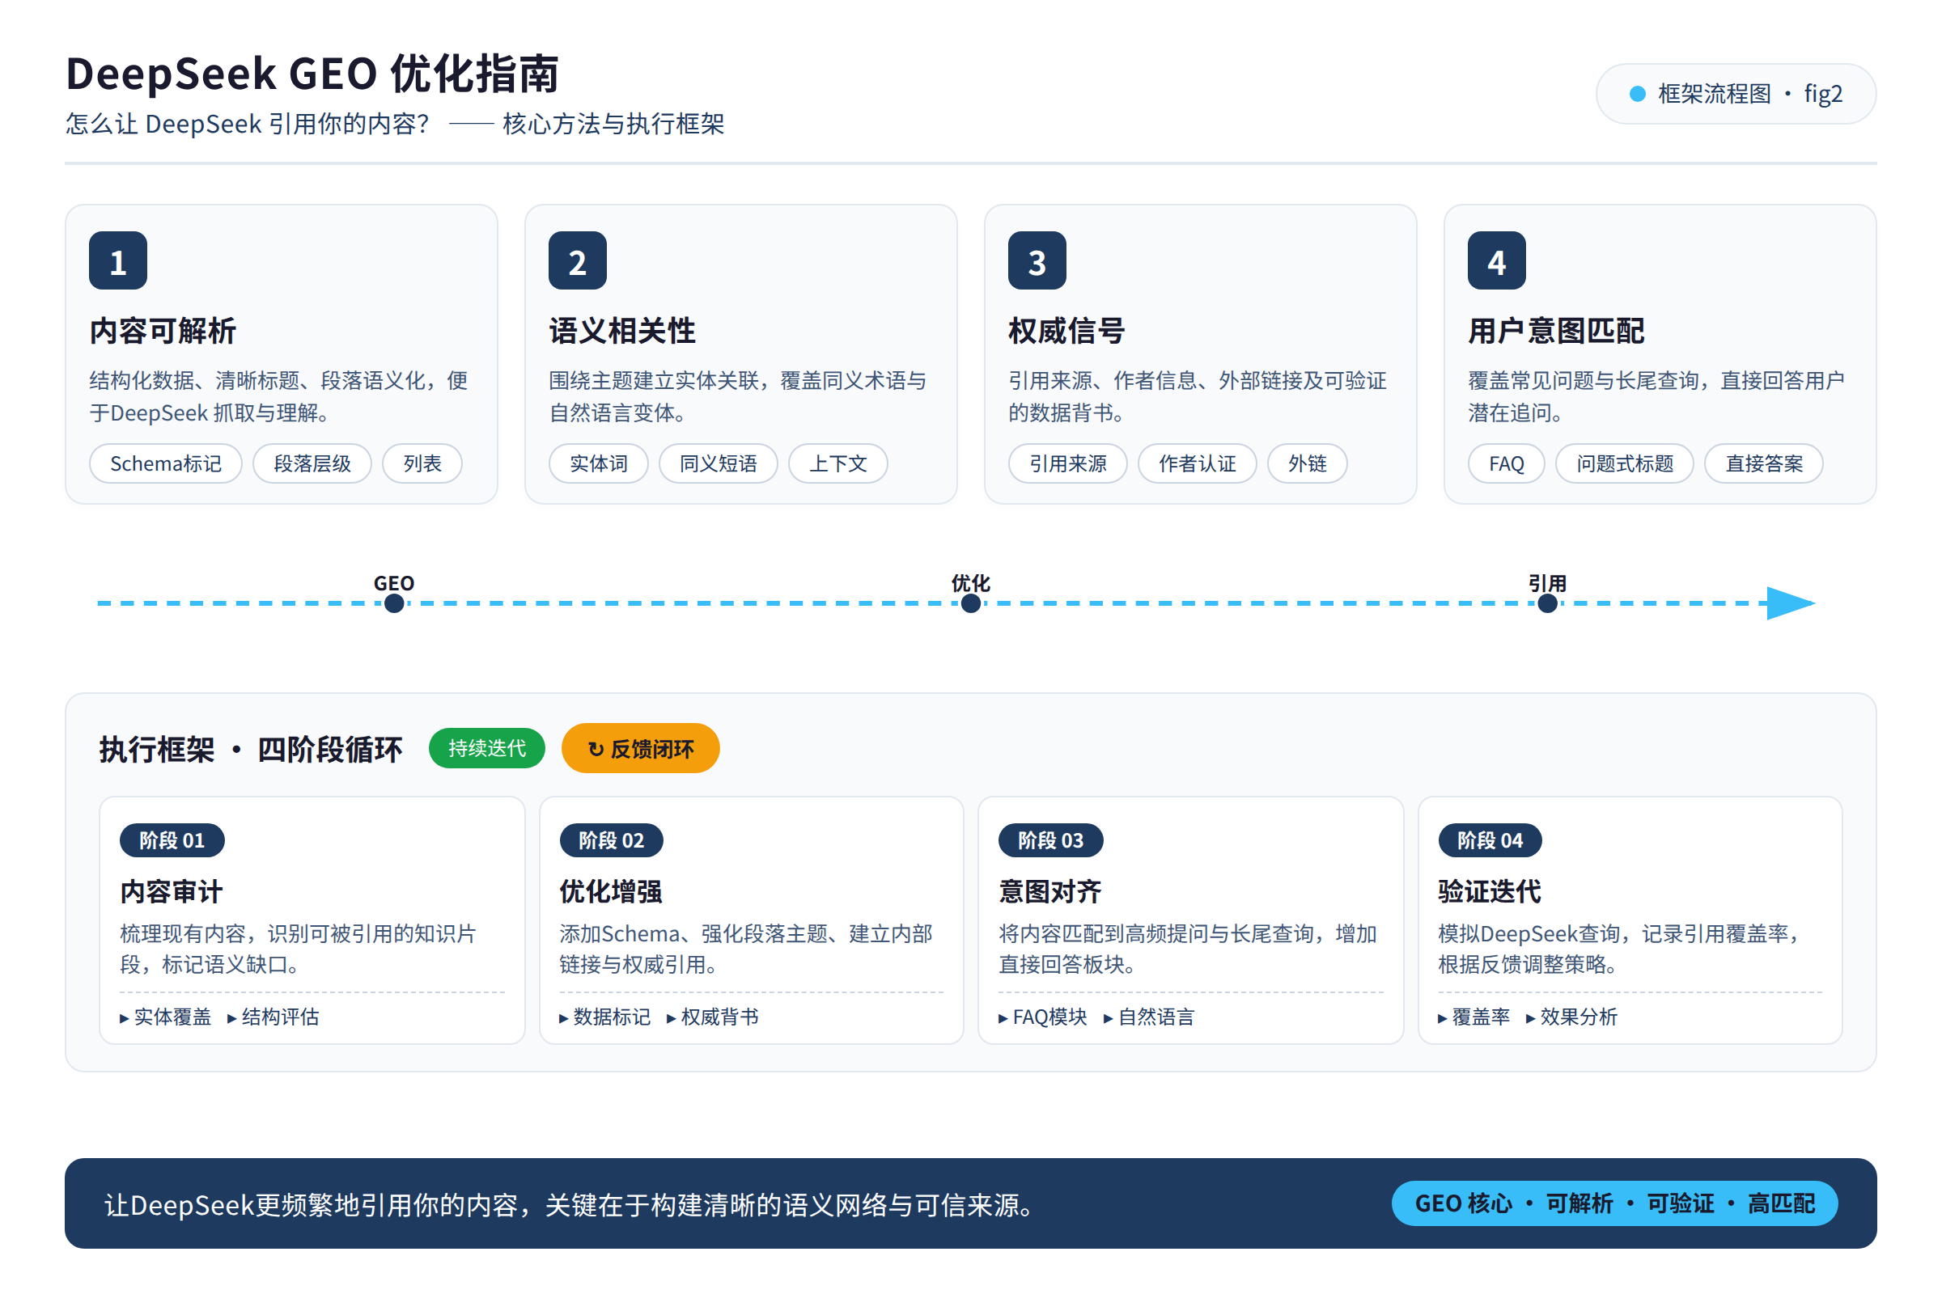Click the 问题式标题 tag
The image size is (1942, 1294).
click(1624, 463)
